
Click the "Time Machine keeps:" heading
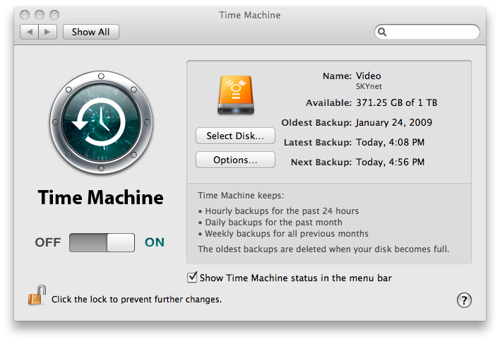241,195
